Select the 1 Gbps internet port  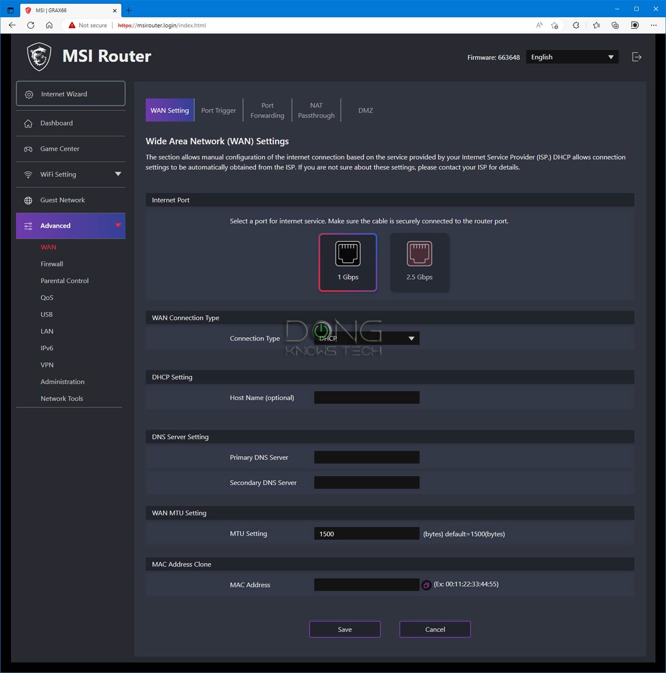tap(348, 262)
